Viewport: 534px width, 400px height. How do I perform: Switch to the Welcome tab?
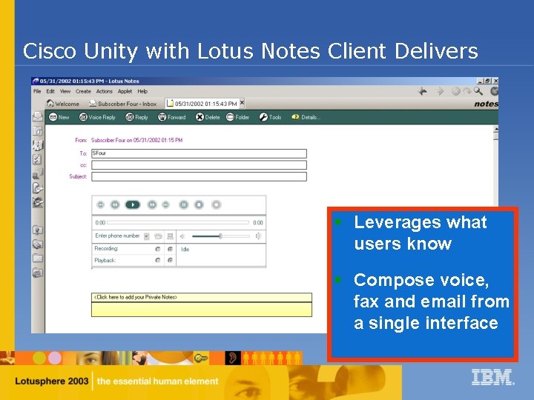tap(63, 104)
